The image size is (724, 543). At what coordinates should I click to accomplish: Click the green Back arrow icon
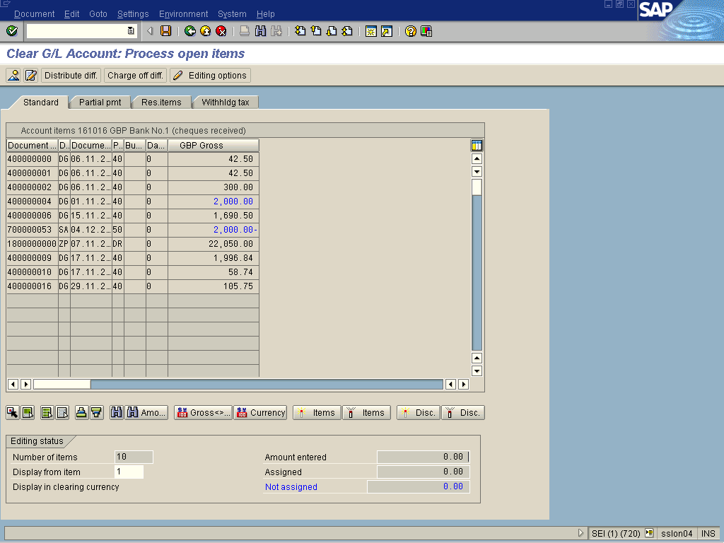point(189,31)
